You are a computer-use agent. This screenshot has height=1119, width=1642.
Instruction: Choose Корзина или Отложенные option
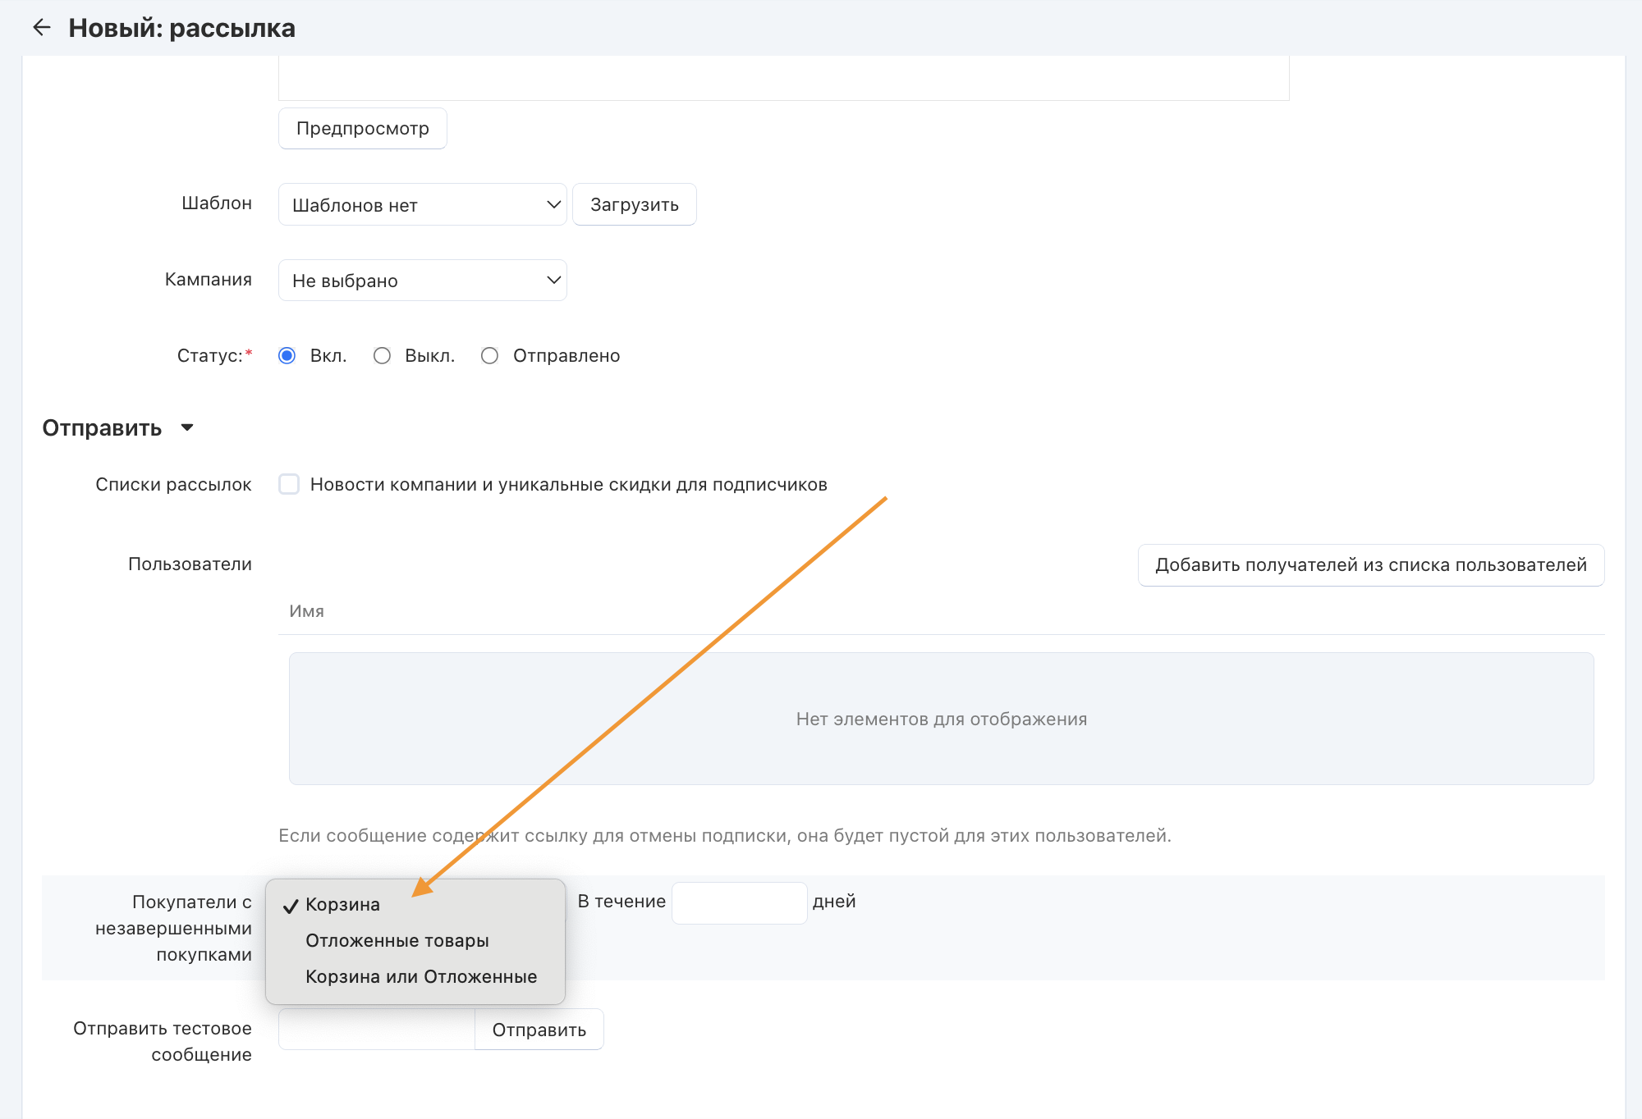[x=420, y=977]
